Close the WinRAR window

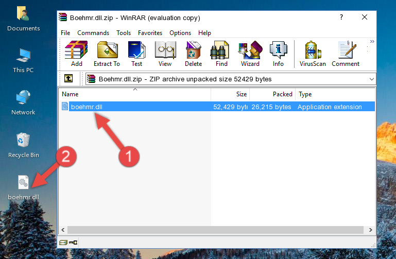[365, 17]
